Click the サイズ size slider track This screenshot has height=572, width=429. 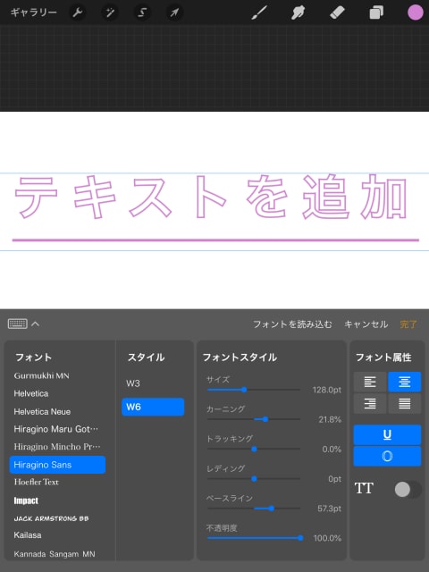pos(254,390)
